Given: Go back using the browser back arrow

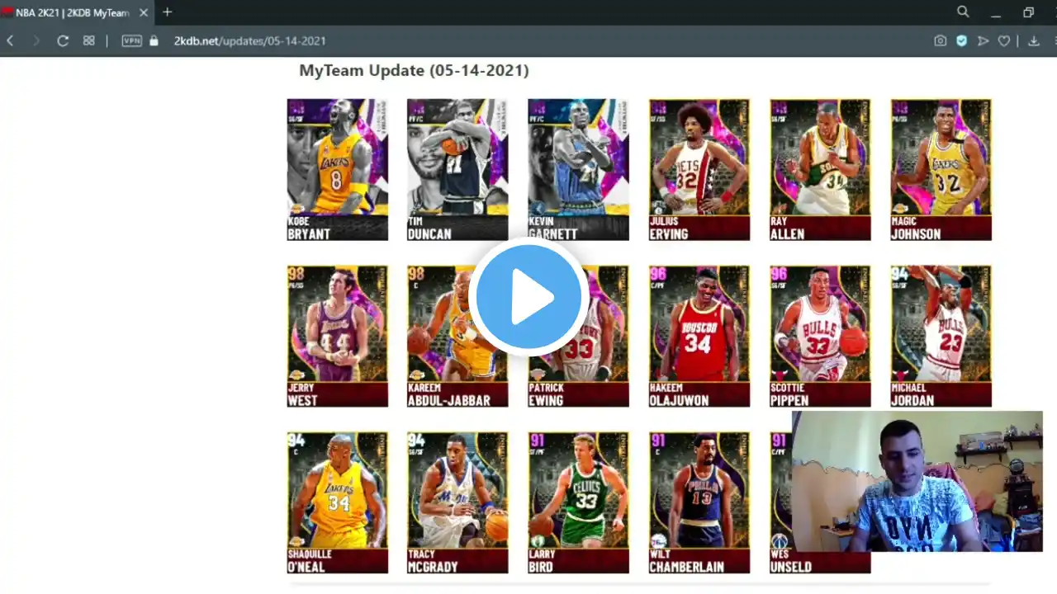Looking at the screenshot, I should coord(10,40).
